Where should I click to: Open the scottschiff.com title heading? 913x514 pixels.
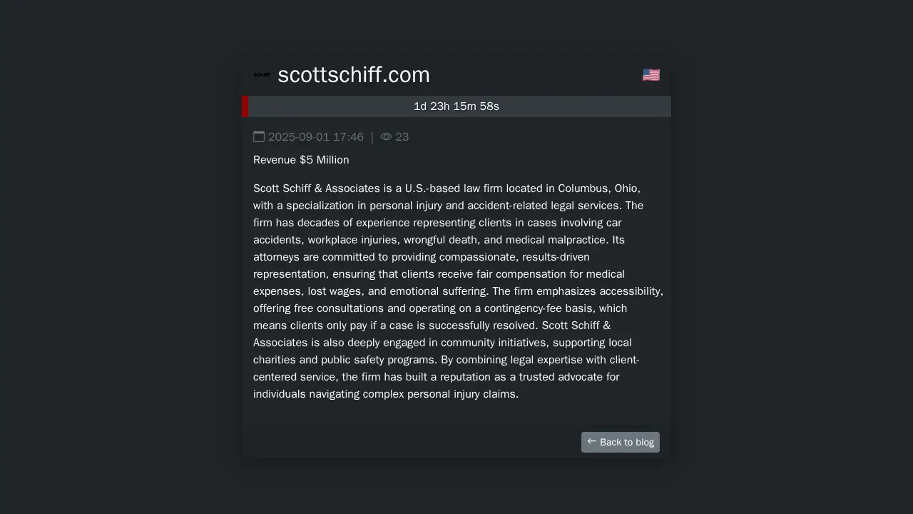(354, 75)
